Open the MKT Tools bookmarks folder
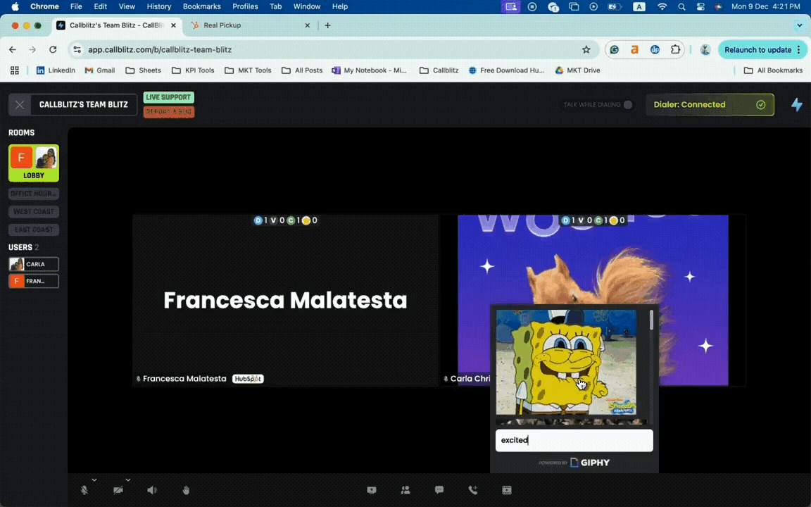This screenshot has width=811, height=507. click(248, 70)
